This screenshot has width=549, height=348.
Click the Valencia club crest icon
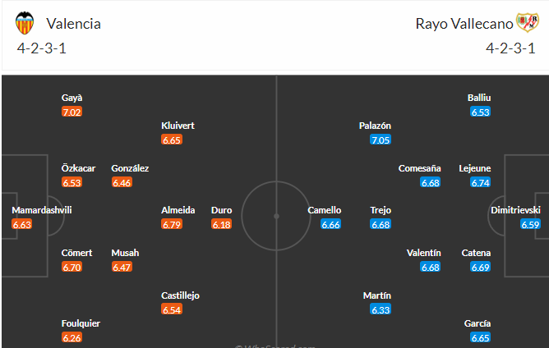click(25, 23)
